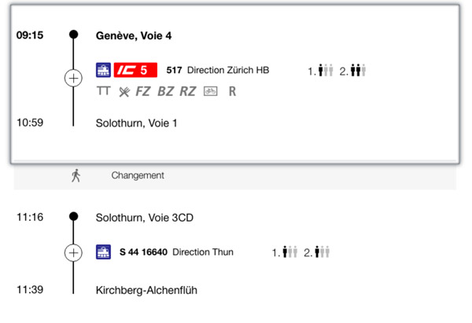The image size is (472, 323).
Task: Click the RZ quiet zone symbol
Action: pos(188,91)
